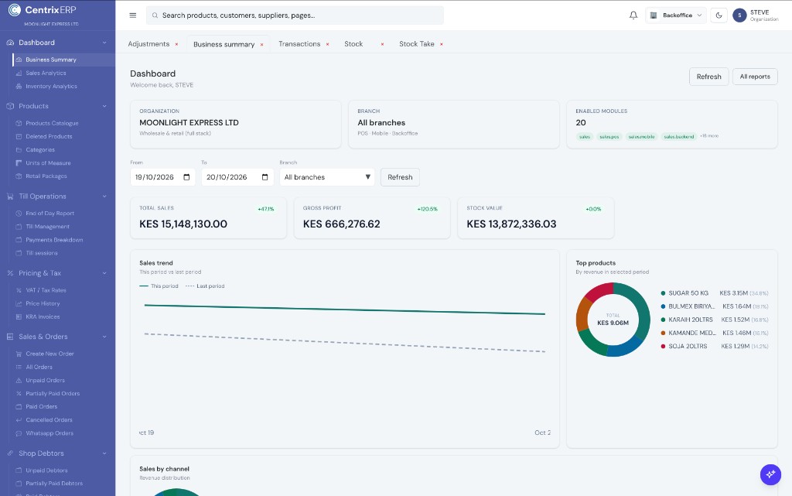Click the top Refresh button
The image size is (792, 496).
[x=708, y=77]
